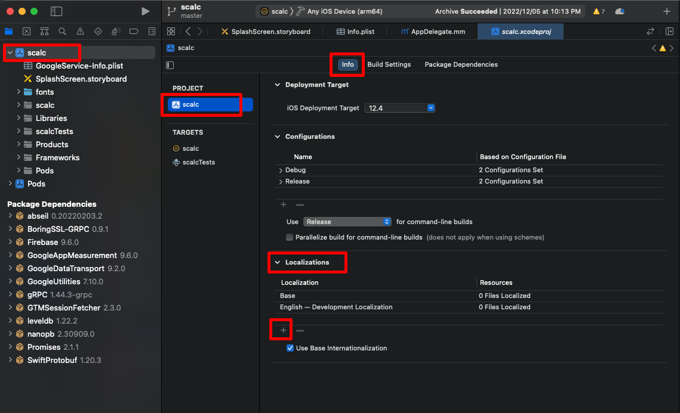Click the branch icon next to master

pos(172,11)
